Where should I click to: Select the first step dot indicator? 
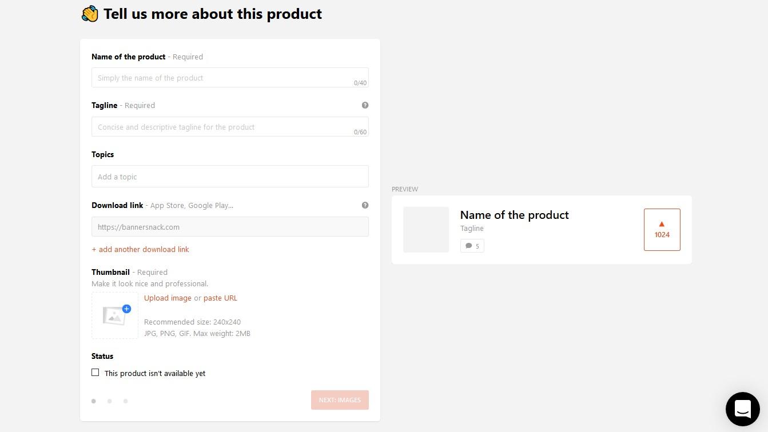tap(94, 401)
